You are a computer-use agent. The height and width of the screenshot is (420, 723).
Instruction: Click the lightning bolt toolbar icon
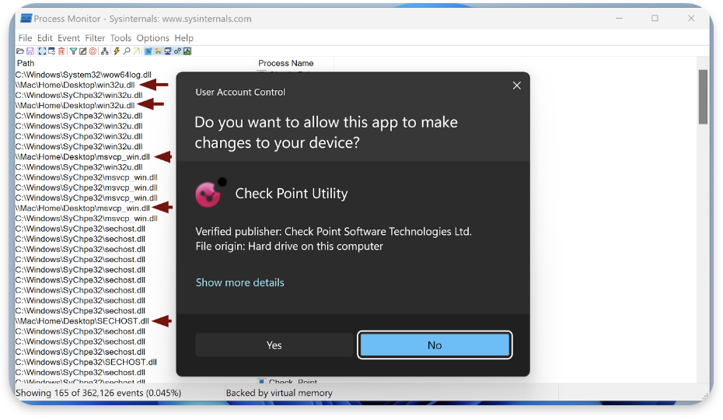click(117, 51)
